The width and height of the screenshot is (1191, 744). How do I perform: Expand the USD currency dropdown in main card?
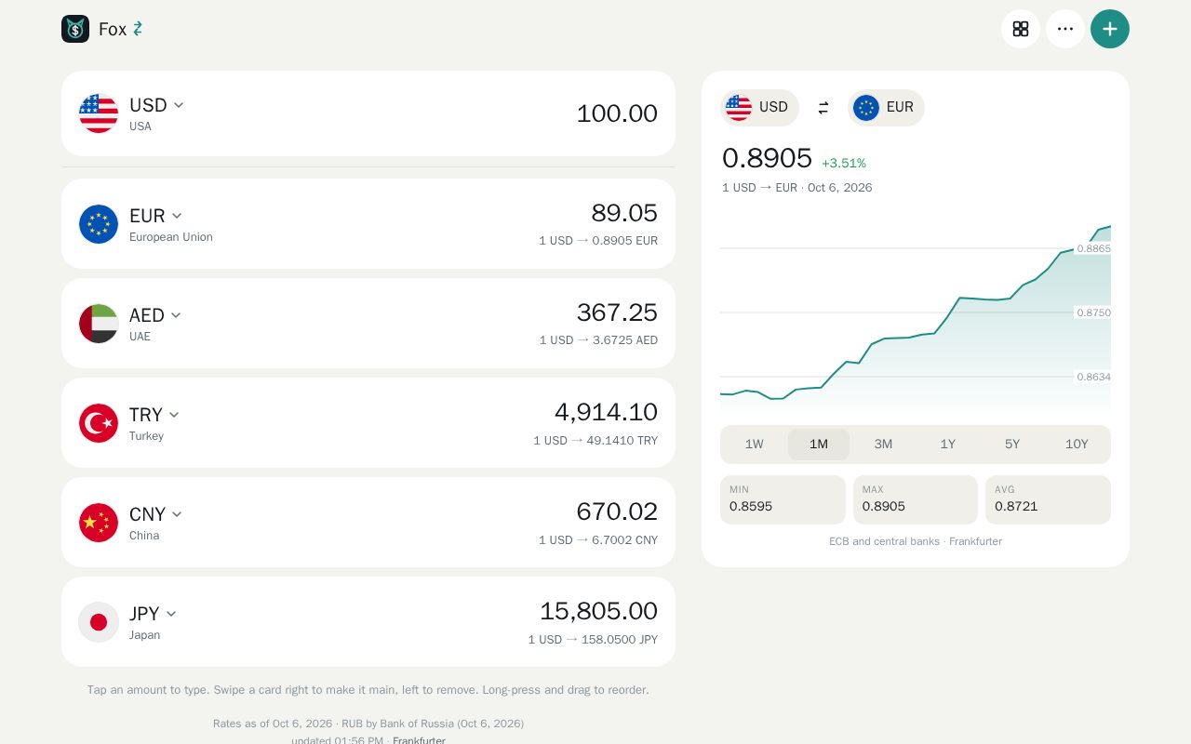(157, 105)
